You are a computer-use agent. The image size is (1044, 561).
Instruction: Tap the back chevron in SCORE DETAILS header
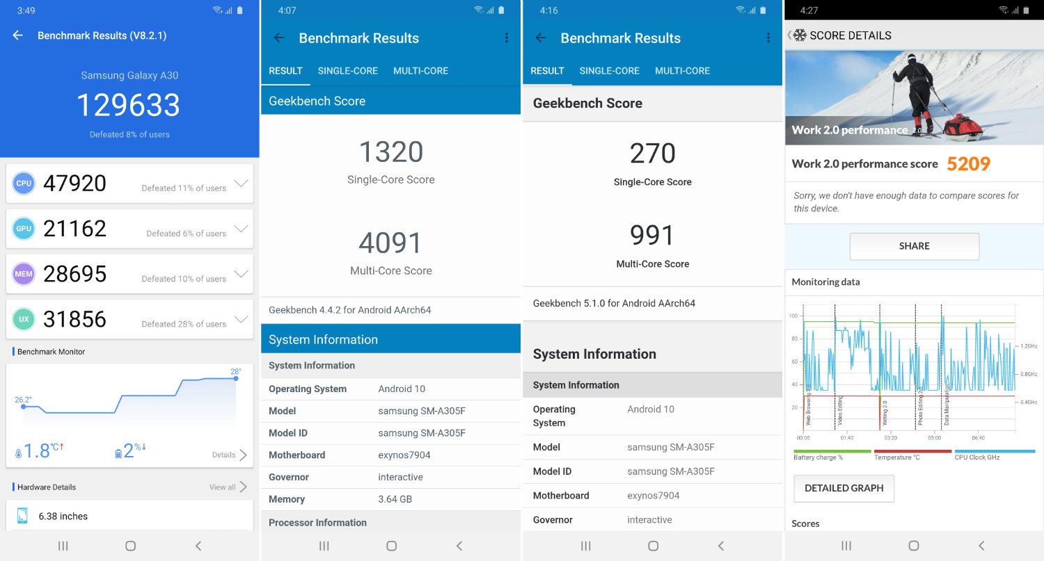click(x=789, y=35)
